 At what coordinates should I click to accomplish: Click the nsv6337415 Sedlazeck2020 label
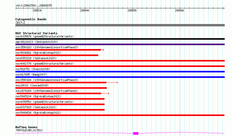coord(36,107)
